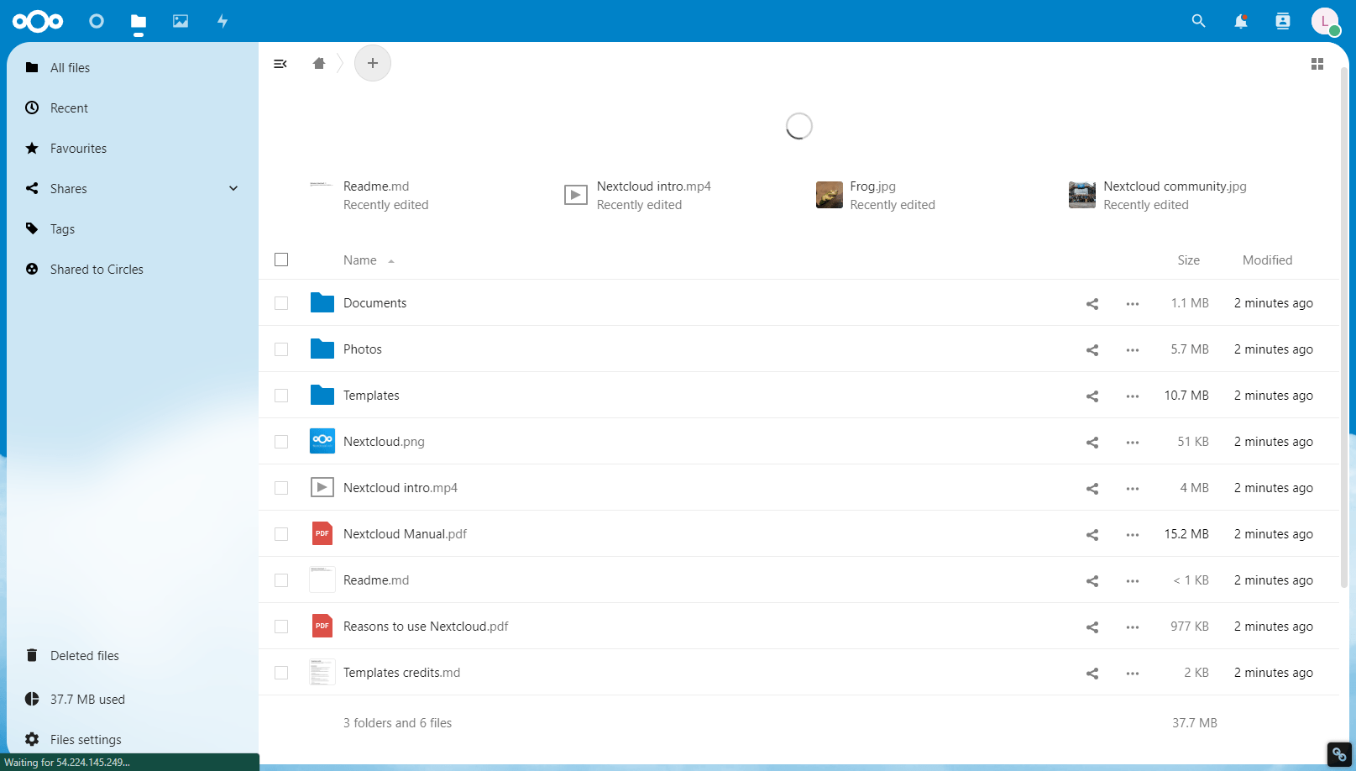The width and height of the screenshot is (1356, 771).
Task: Open the unified search magnifier
Action: click(x=1199, y=21)
